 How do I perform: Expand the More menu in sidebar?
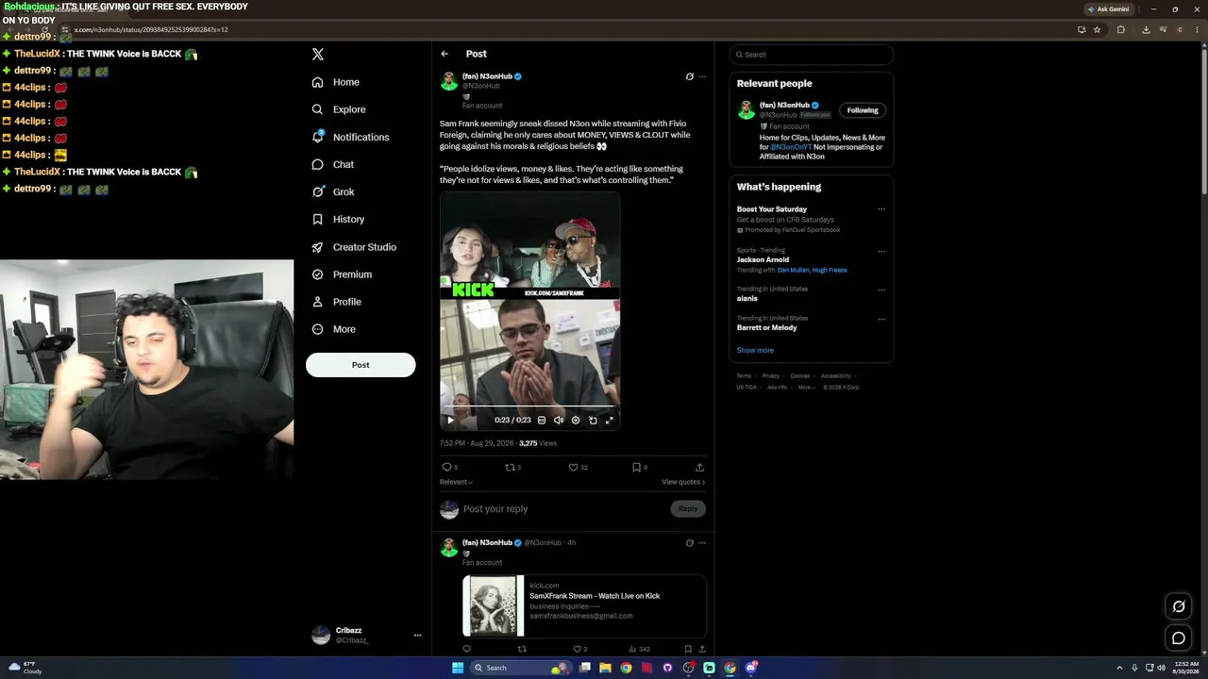click(333, 329)
